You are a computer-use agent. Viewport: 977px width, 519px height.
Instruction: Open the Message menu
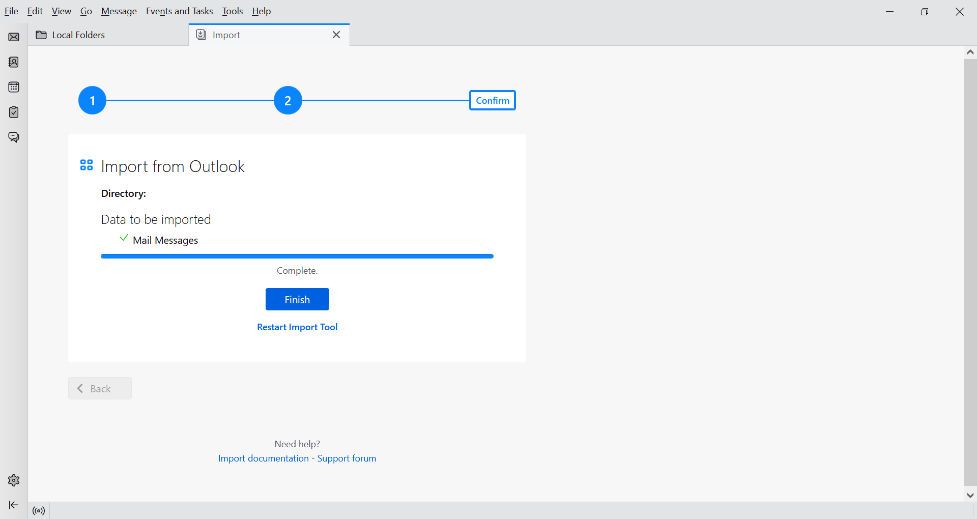point(119,11)
